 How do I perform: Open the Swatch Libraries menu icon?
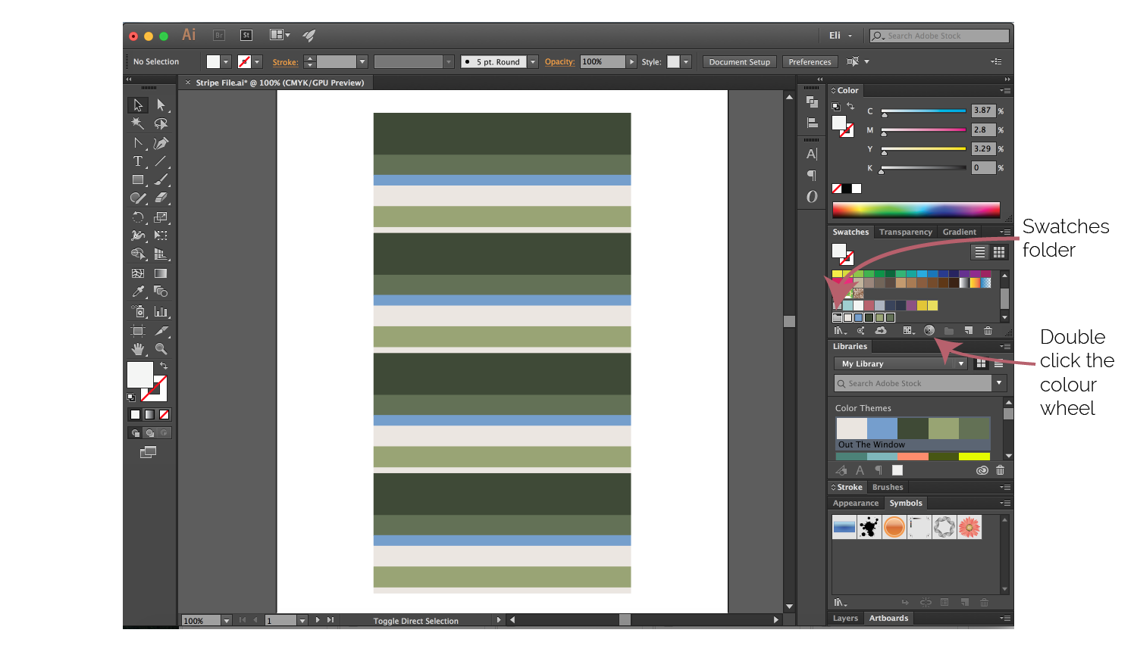pyautogui.click(x=840, y=330)
